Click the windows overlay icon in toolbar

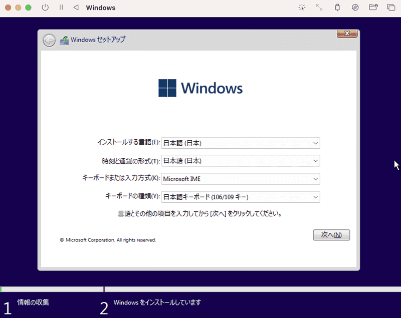[x=391, y=8]
